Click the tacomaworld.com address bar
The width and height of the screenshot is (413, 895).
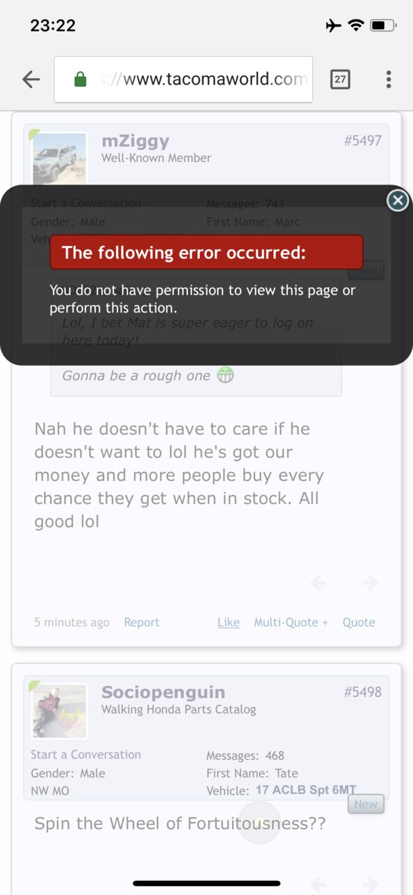coord(183,79)
